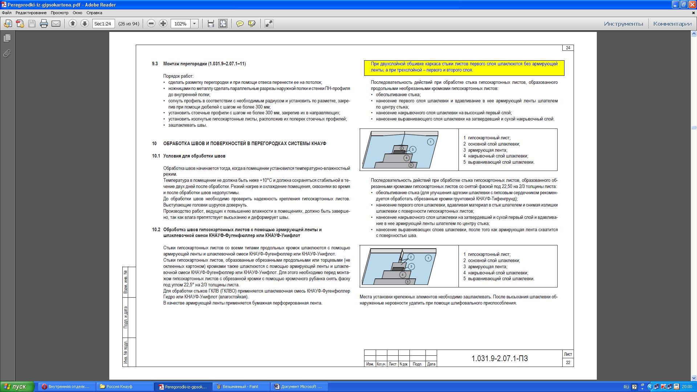Screen dimensions: 697x392
Task: Add a sticky note comment
Action: point(240,24)
